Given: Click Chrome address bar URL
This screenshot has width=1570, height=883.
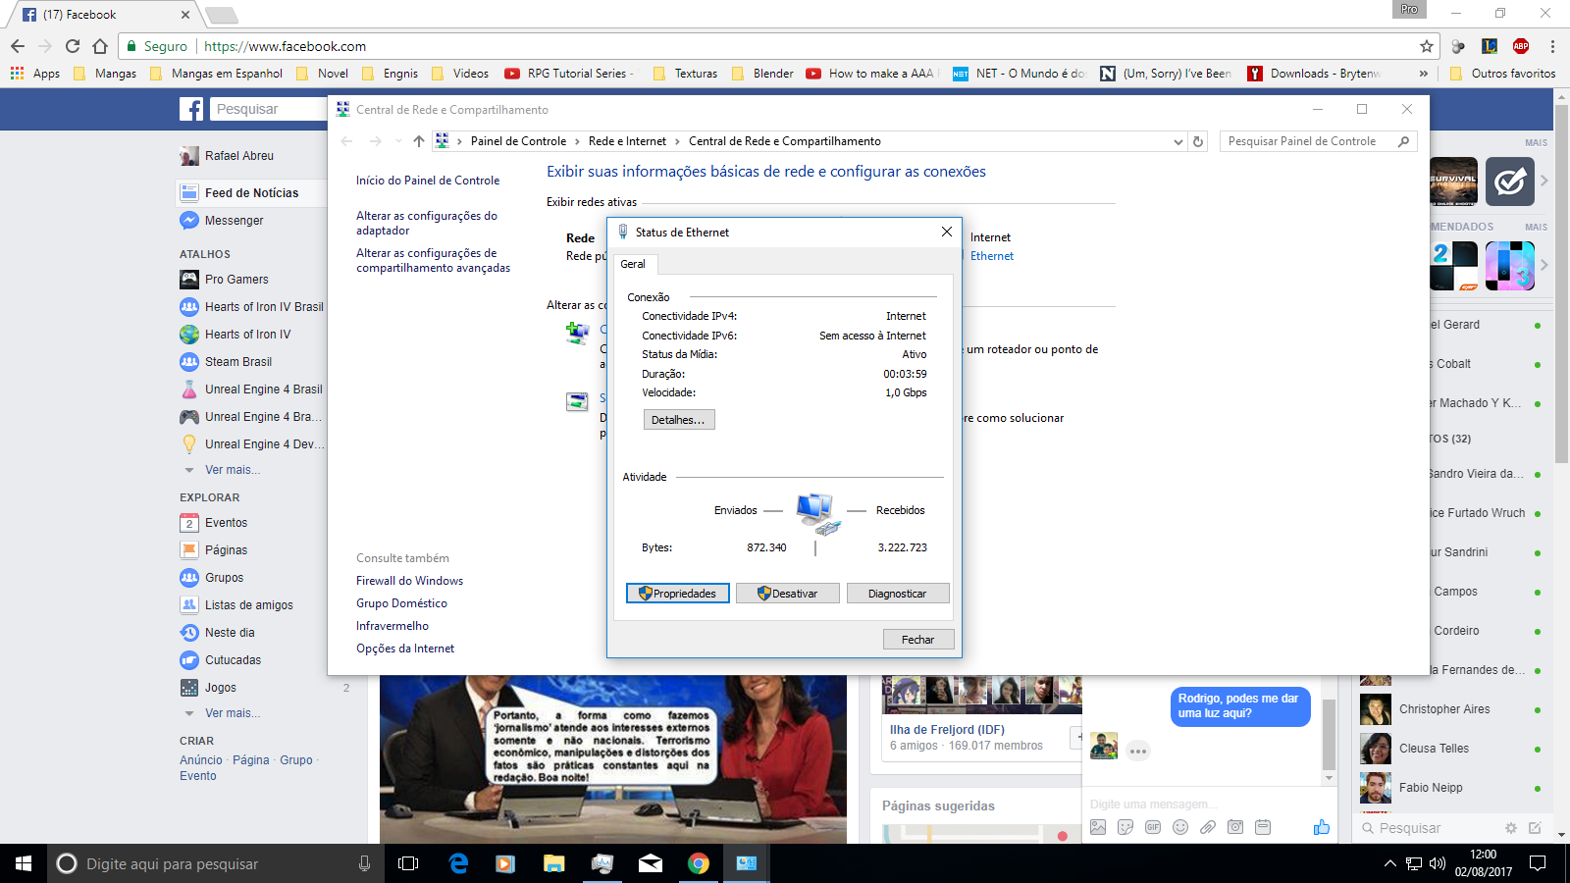Looking at the screenshot, I should [x=285, y=46].
